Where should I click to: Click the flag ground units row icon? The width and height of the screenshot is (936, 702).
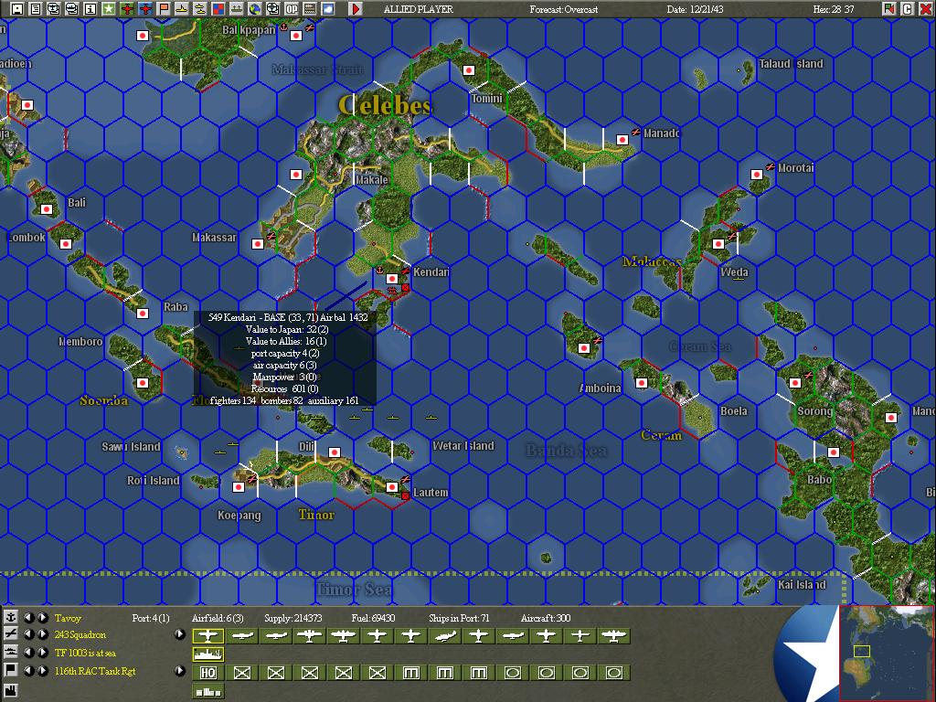11,670
